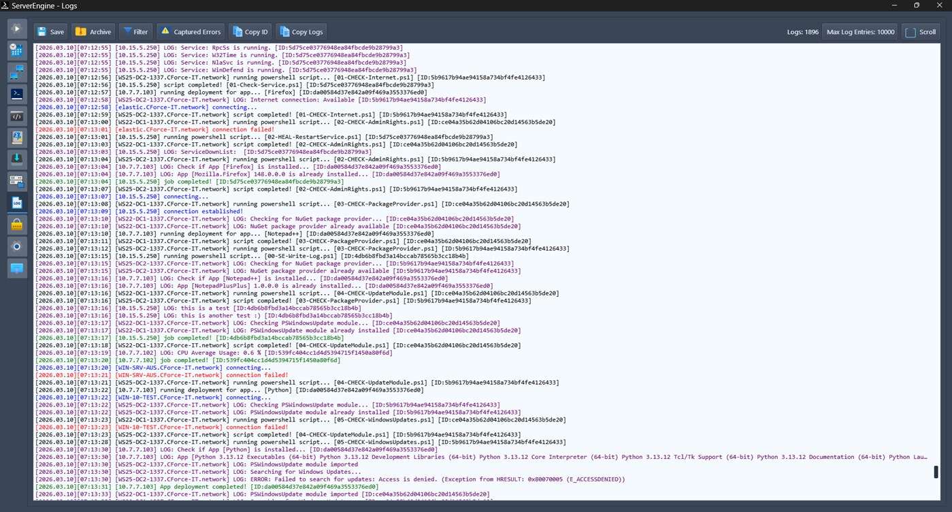Select WS22-DC1-1337 05-CHECK-WindowsUpdates.ps1 running script line
This screenshot has width=952, height=512.
point(300,419)
